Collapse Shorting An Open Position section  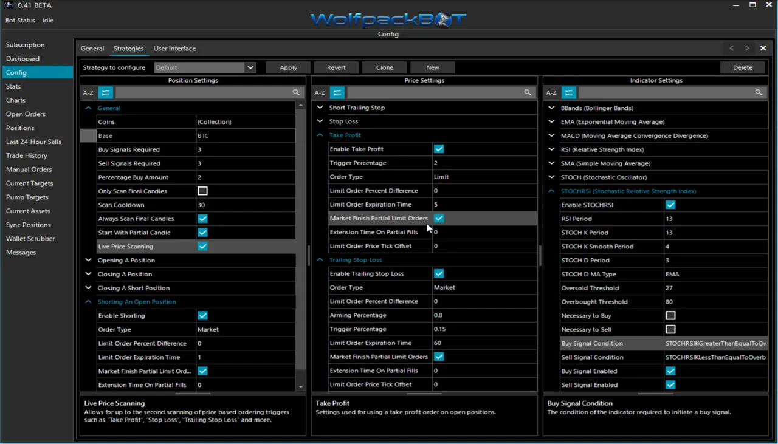88,302
